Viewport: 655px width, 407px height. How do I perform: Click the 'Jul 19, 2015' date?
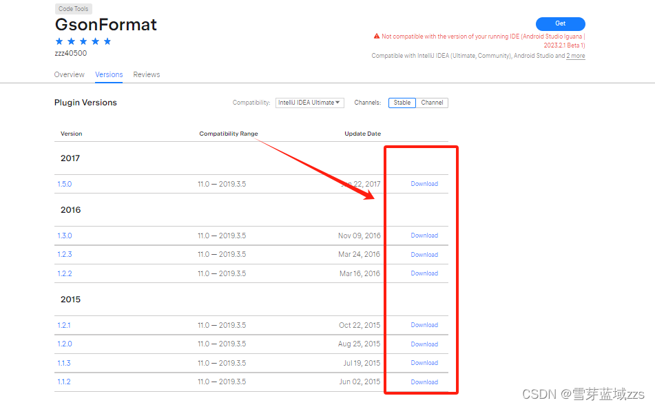pyautogui.click(x=362, y=363)
